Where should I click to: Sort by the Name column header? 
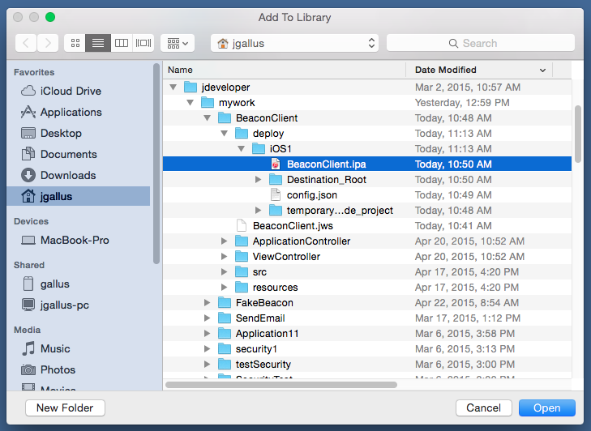point(285,70)
